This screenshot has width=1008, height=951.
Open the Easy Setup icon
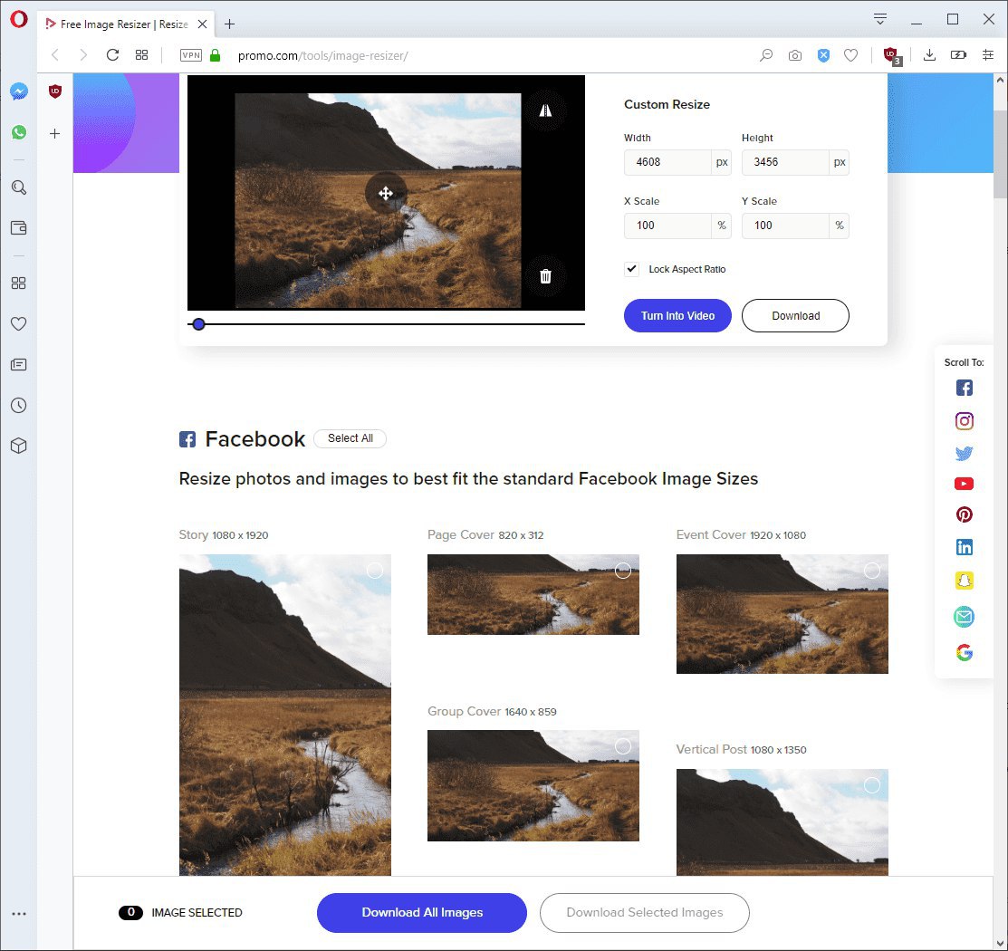coord(987,55)
